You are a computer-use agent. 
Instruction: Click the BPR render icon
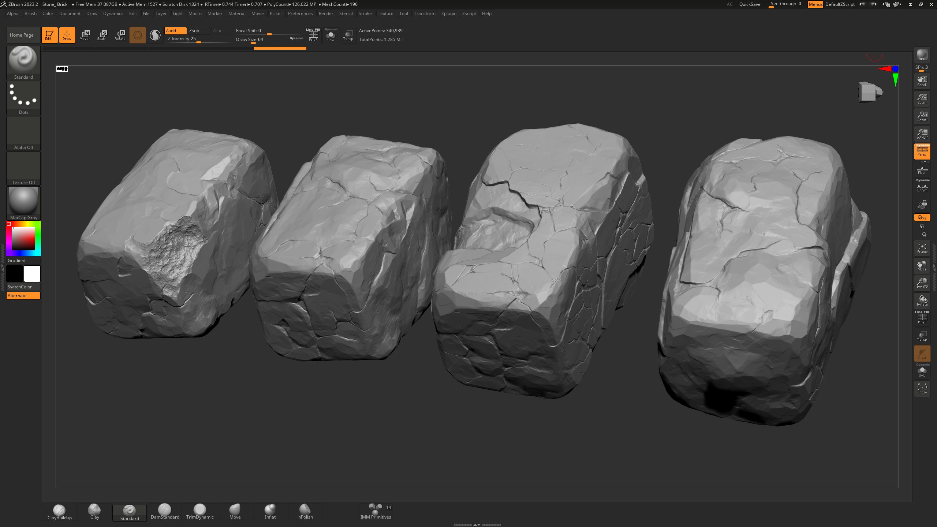click(922, 55)
